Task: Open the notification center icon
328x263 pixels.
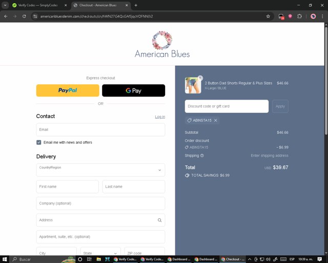Action: 319,259
